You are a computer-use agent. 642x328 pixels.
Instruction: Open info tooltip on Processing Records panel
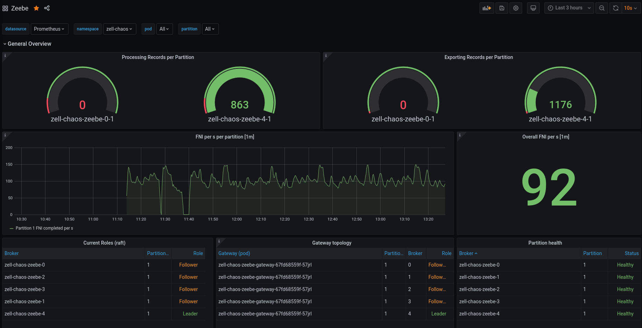[5, 55]
